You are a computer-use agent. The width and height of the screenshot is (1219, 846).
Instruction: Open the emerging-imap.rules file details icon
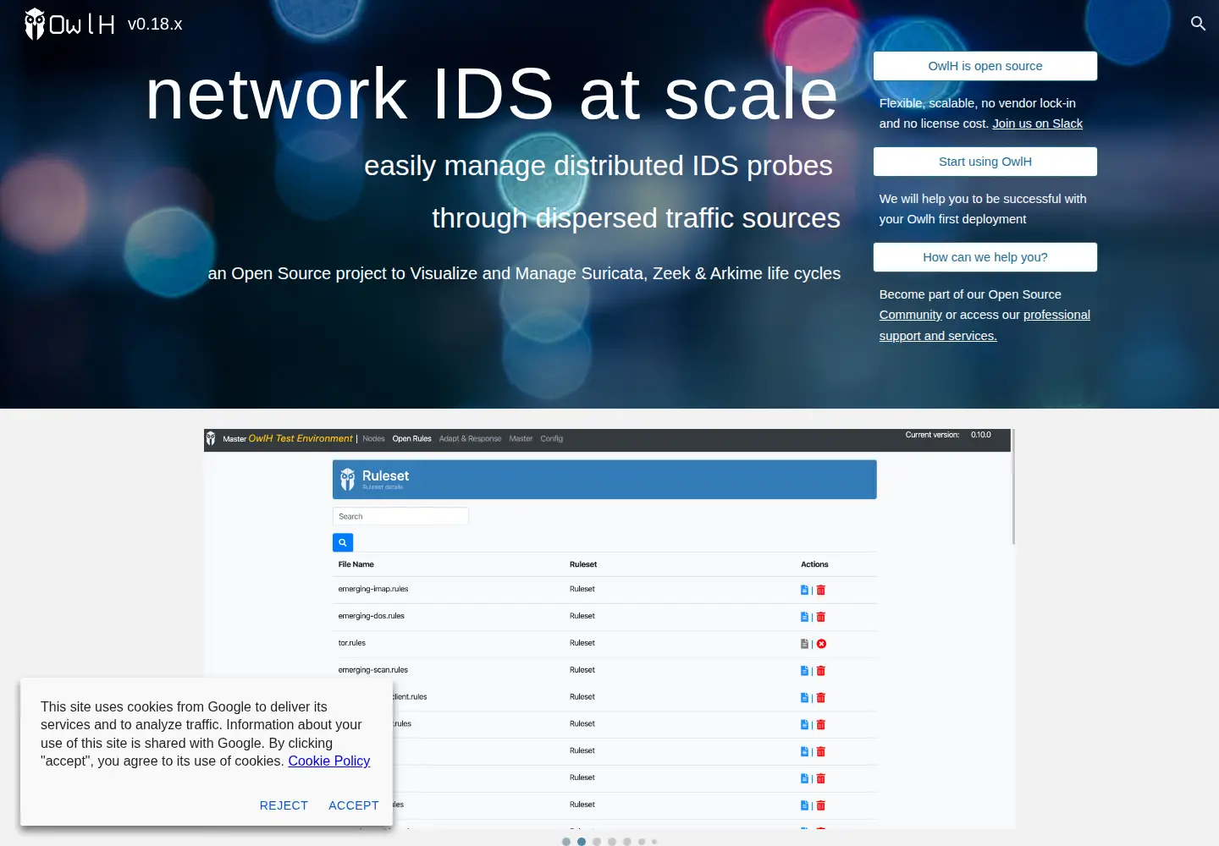tap(804, 590)
